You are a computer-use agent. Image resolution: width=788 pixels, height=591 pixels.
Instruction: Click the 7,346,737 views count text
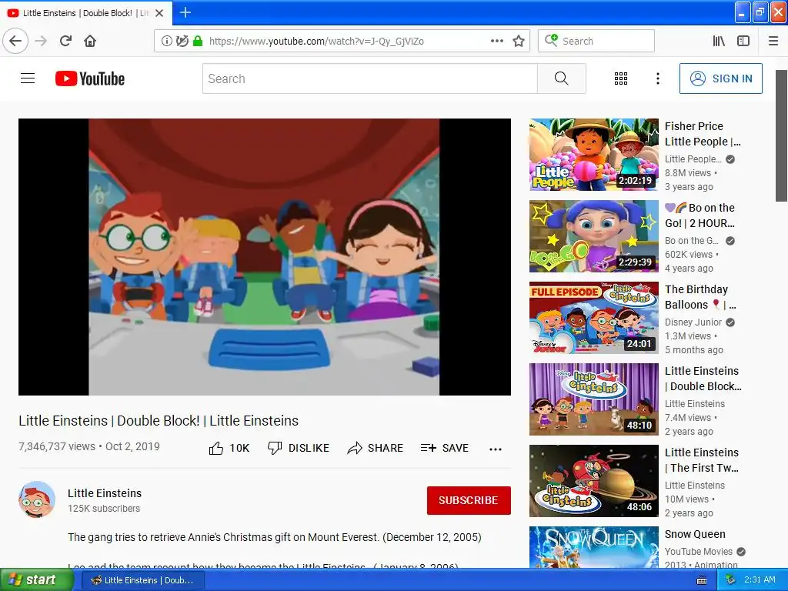click(x=57, y=446)
